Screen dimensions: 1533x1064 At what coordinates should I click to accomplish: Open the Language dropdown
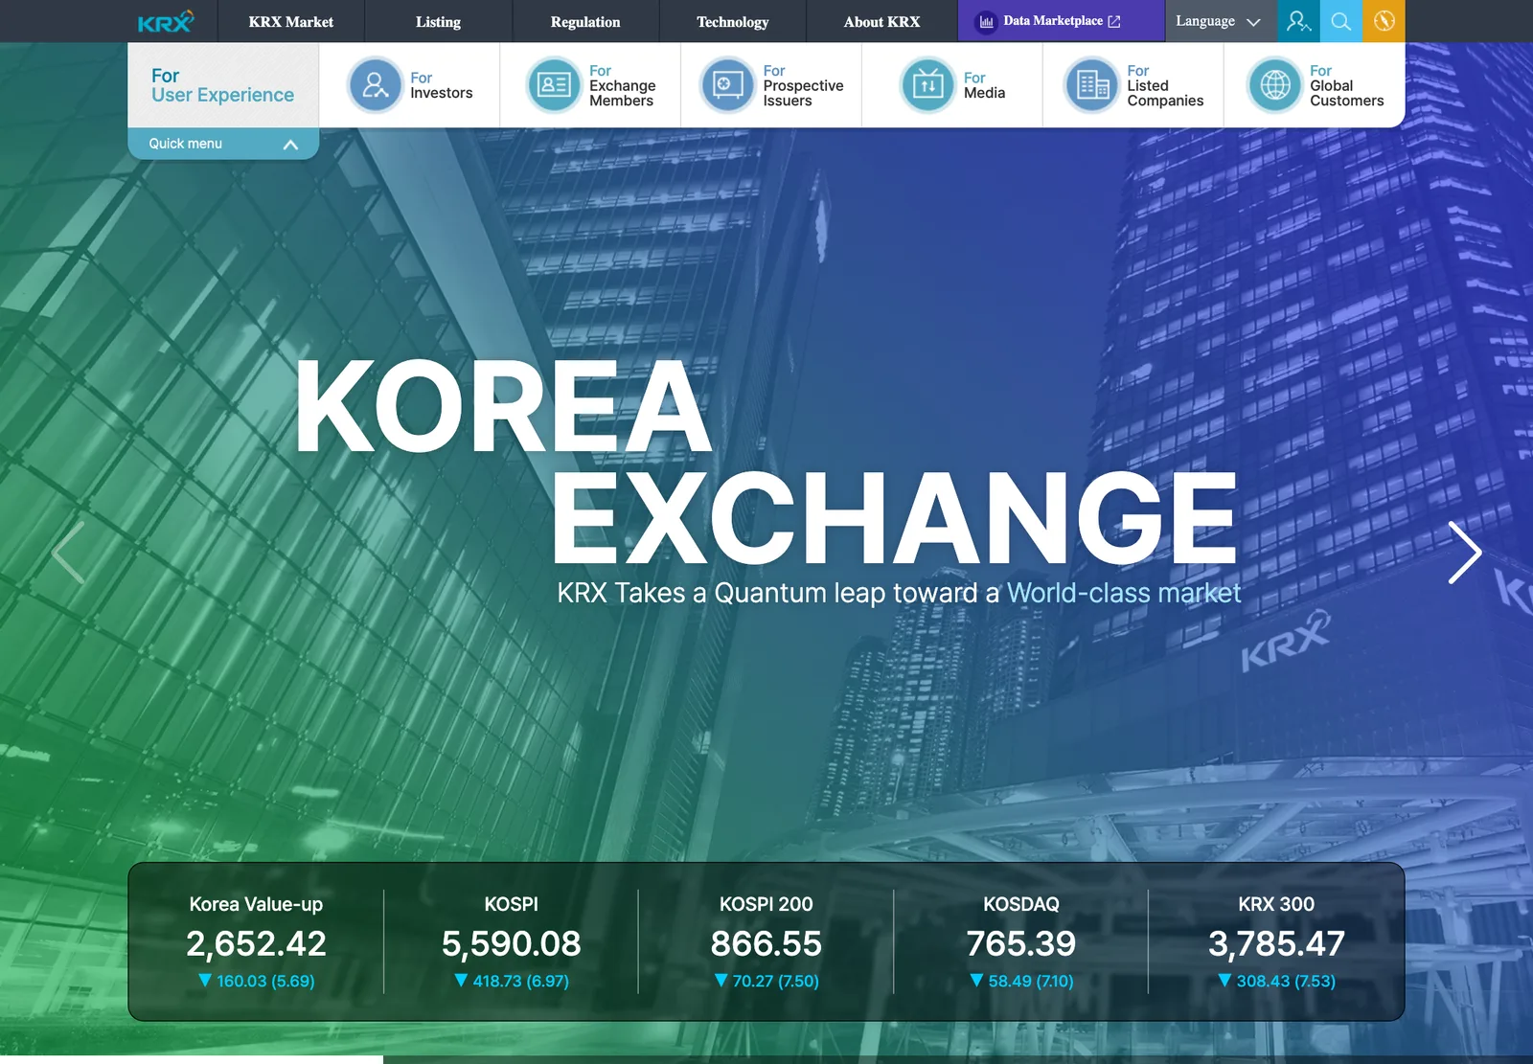1221,21
